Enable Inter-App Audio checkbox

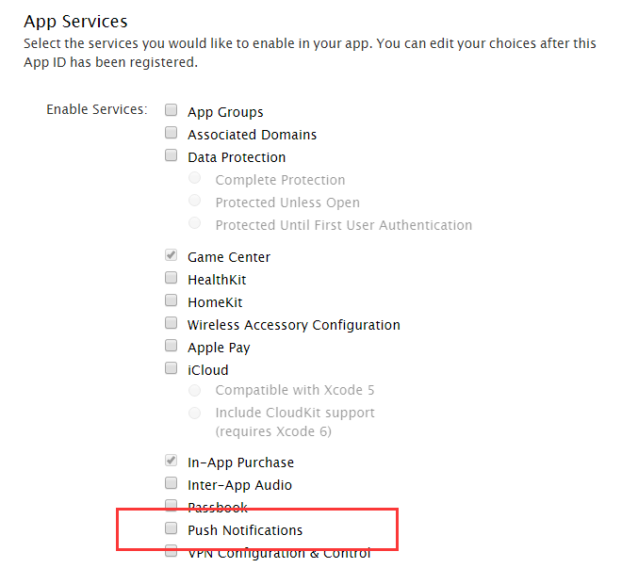point(172,484)
